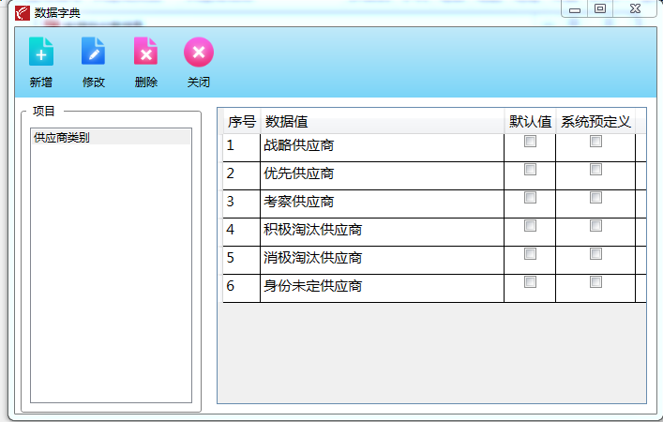Close the 数据字典 window with X
663x422 pixels.
click(635, 8)
